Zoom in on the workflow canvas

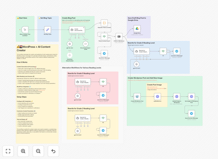tap(23, 151)
